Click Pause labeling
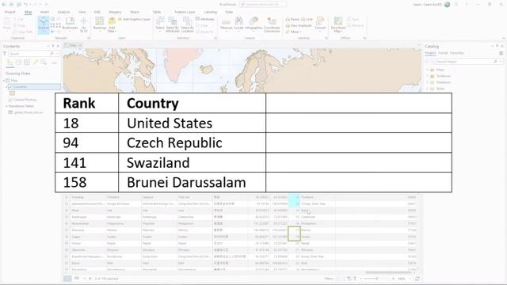The image size is (507, 285). pyautogui.click(x=292, y=19)
